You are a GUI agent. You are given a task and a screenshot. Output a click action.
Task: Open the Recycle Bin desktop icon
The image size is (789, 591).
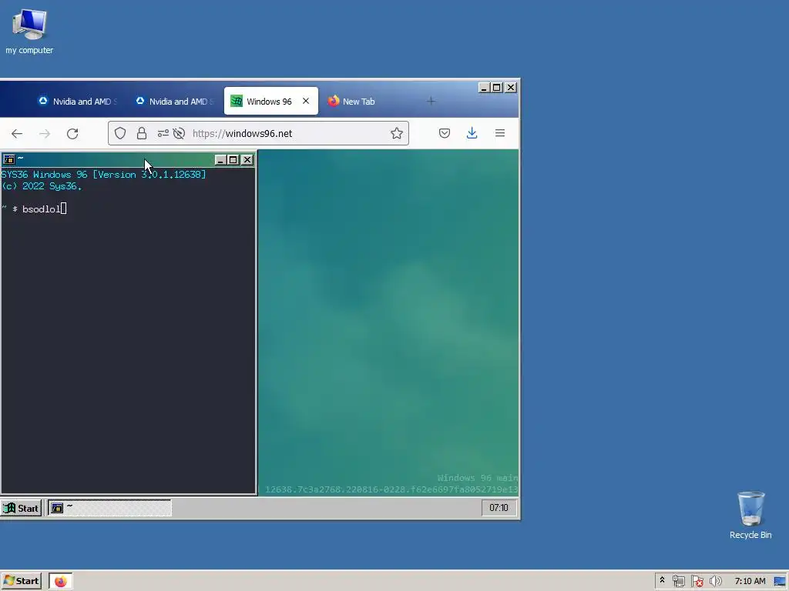coord(750,515)
